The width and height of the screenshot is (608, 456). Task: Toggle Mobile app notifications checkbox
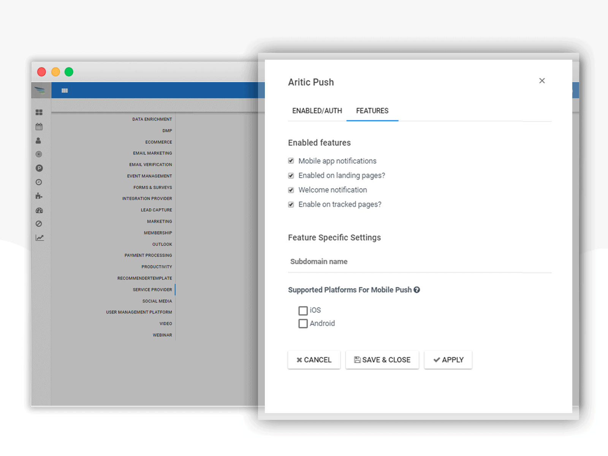point(291,161)
